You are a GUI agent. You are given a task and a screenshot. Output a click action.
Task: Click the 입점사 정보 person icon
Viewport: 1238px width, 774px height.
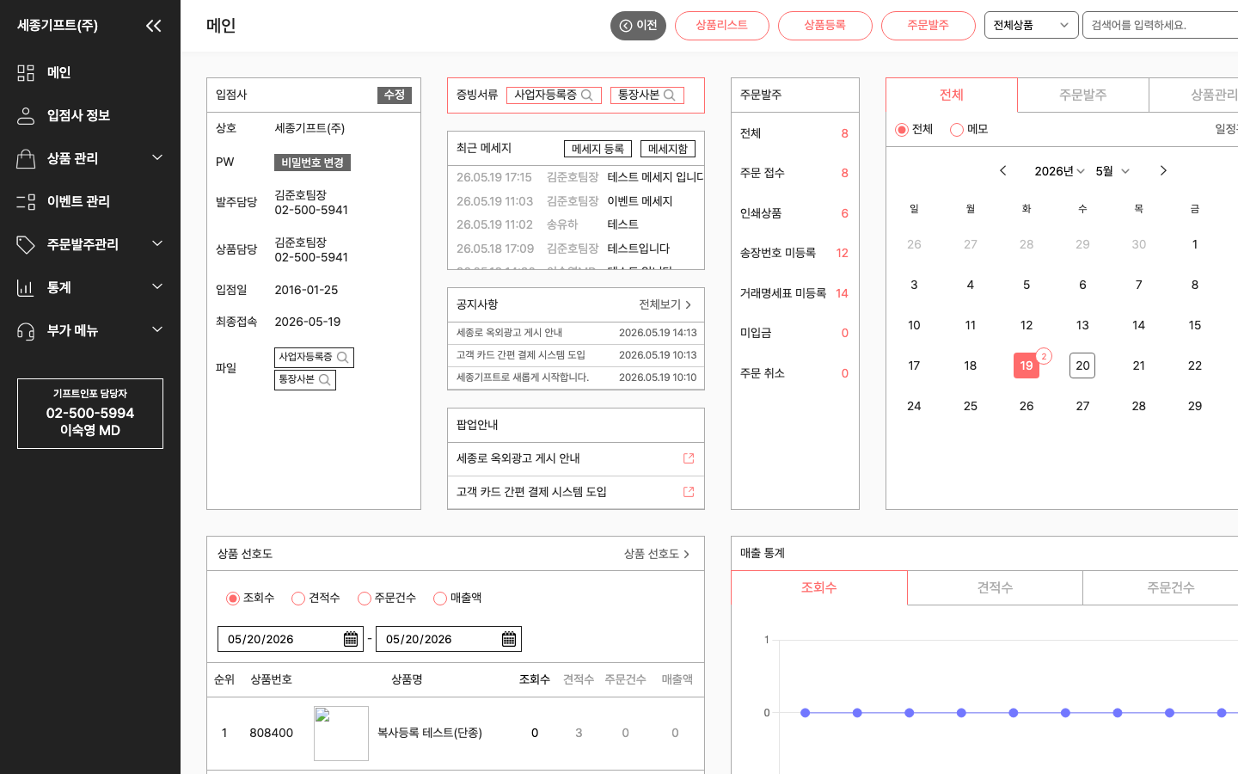tap(26, 116)
